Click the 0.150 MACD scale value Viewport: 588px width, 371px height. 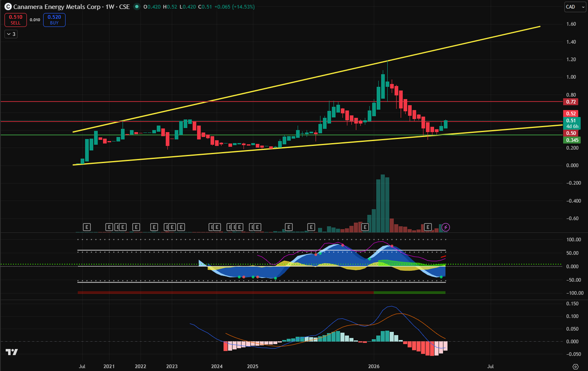572,303
